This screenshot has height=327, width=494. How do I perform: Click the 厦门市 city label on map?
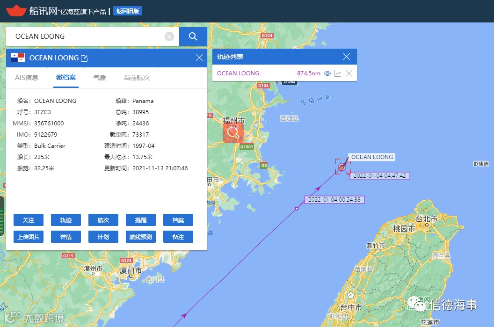coord(131,270)
